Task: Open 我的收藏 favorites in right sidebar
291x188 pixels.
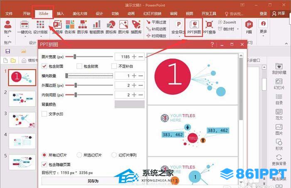Action: point(279,69)
